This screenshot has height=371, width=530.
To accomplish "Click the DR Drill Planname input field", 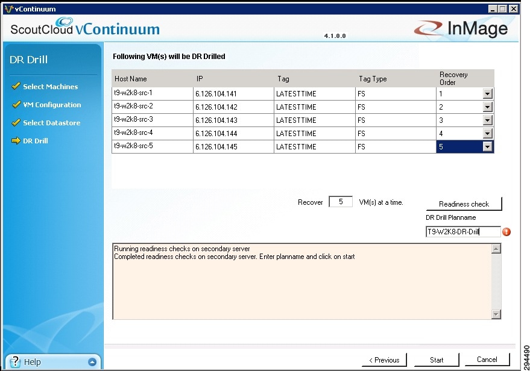I will coord(463,232).
